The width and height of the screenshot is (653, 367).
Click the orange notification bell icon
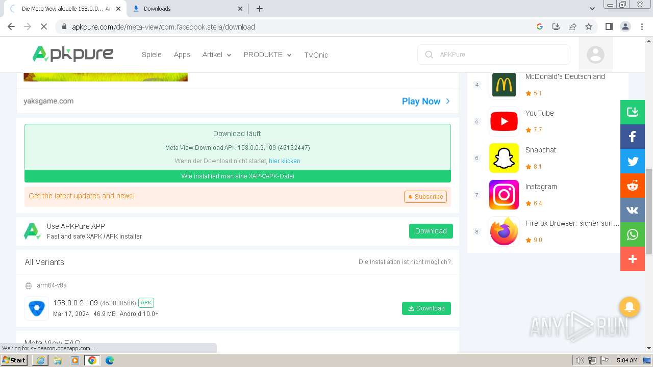click(x=630, y=307)
